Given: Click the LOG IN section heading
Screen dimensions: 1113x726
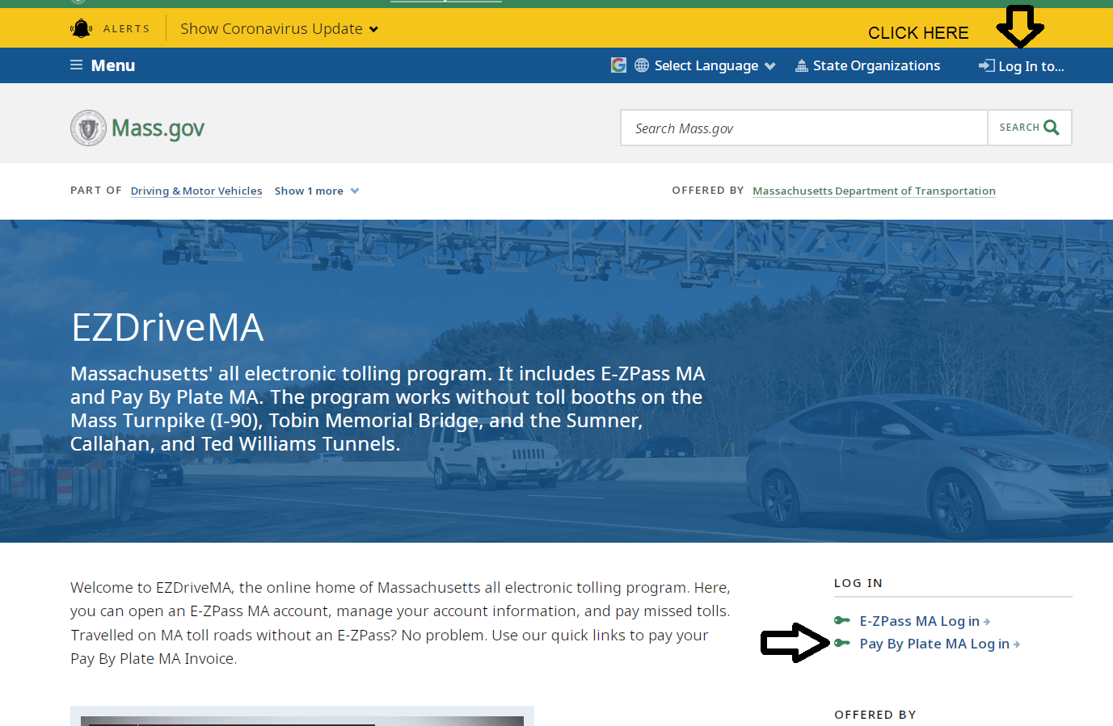Looking at the screenshot, I should point(858,583).
